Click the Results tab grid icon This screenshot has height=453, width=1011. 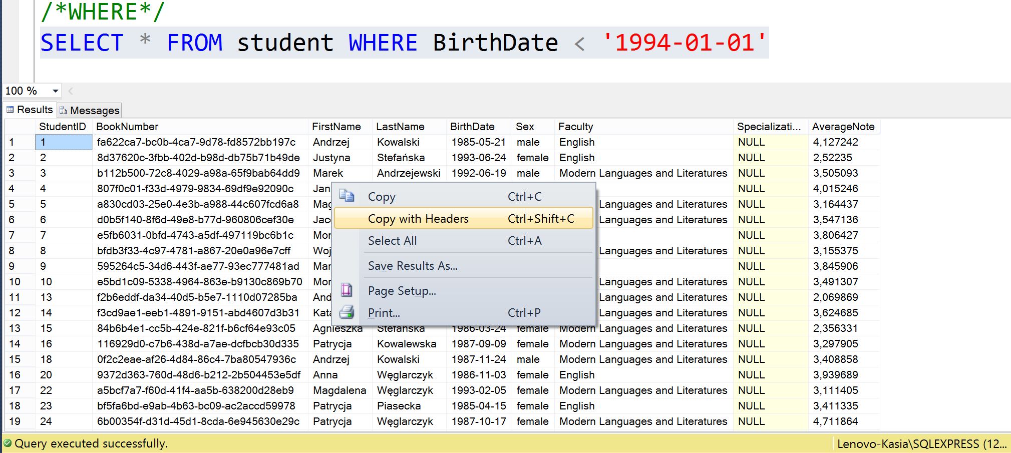click(x=10, y=109)
